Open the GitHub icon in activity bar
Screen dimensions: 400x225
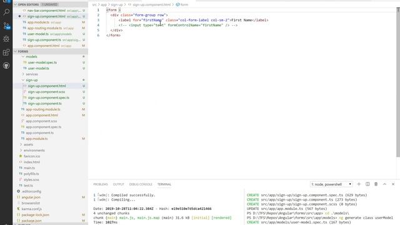(6, 66)
